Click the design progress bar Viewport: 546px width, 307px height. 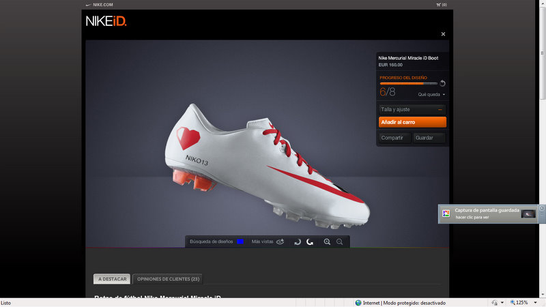pyautogui.click(x=408, y=83)
